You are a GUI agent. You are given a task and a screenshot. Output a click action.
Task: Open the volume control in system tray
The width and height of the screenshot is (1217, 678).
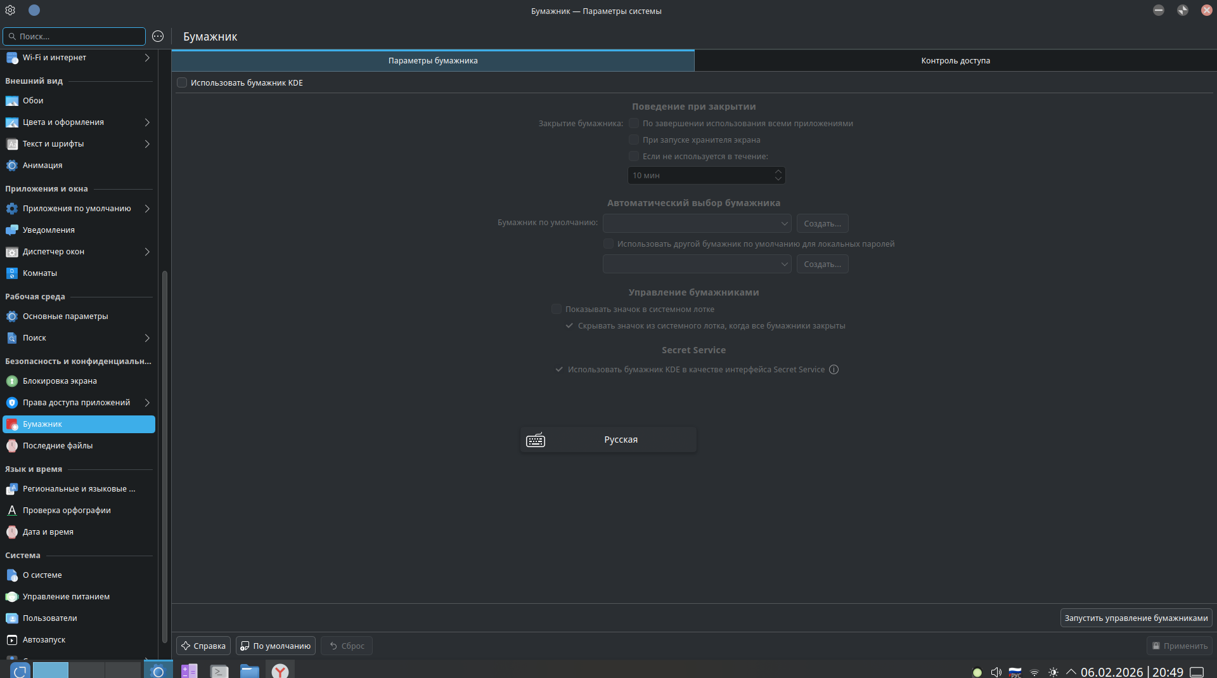pos(996,672)
